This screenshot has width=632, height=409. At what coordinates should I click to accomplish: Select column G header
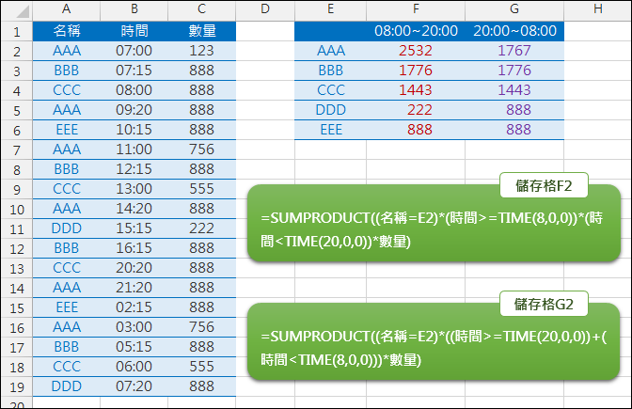pyautogui.click(x=514, y=9)
